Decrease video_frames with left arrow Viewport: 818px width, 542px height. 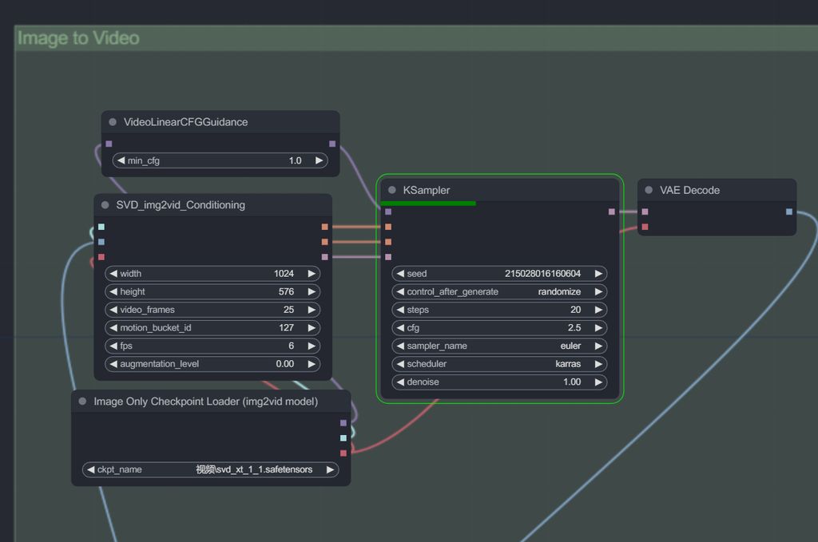(x=113, y=310)
